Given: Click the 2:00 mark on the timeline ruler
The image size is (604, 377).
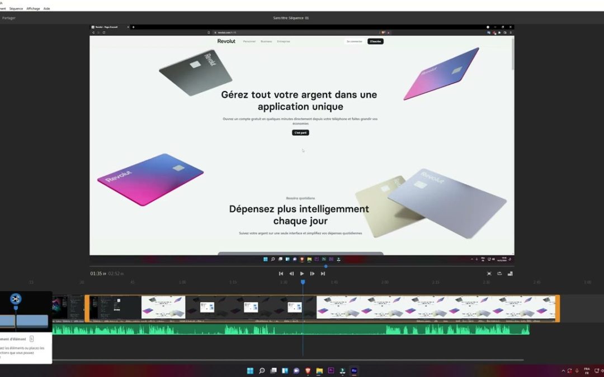Looking at the screenshot, I should (385, 282).
